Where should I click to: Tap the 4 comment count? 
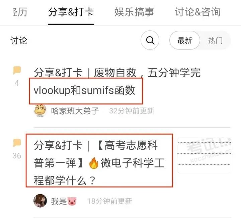(x=17, y=83)
